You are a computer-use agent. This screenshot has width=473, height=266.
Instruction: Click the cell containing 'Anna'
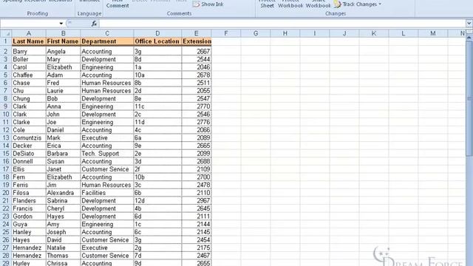click(63, 106)
